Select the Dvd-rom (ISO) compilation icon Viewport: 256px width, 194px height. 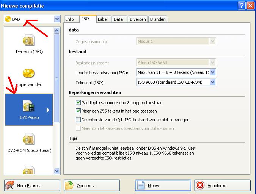tap(28, 40)
